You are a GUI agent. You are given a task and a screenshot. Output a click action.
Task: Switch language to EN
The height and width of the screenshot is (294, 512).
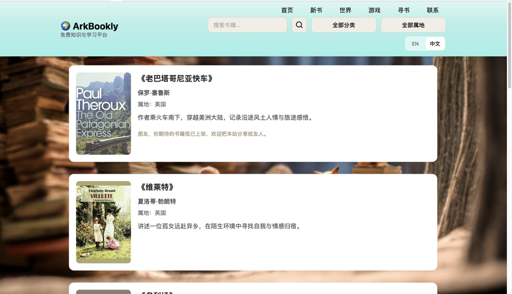[x=415, y=44]
